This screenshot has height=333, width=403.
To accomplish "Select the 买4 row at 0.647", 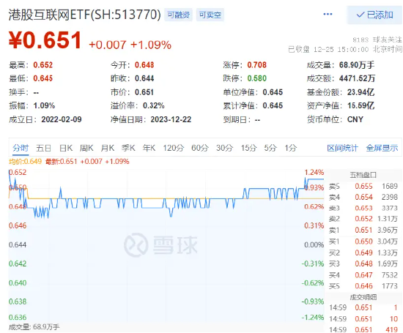I will tap(363, 275).
